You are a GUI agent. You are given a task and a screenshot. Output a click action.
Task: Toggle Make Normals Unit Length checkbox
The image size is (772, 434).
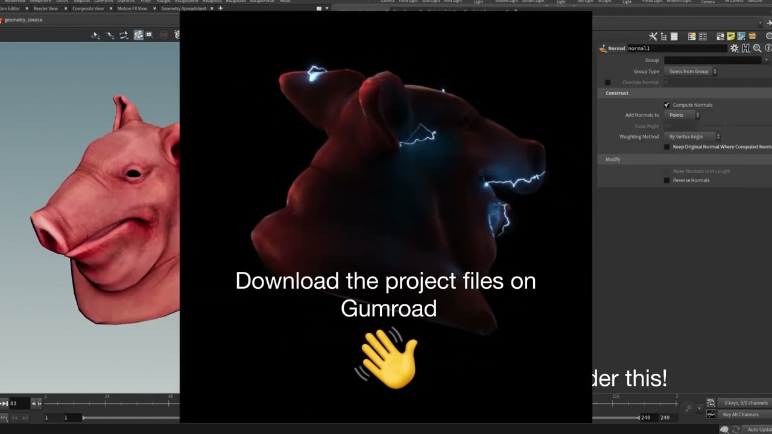[666, 171]
